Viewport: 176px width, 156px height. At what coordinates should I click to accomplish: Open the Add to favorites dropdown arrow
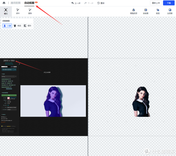[15, 70]
